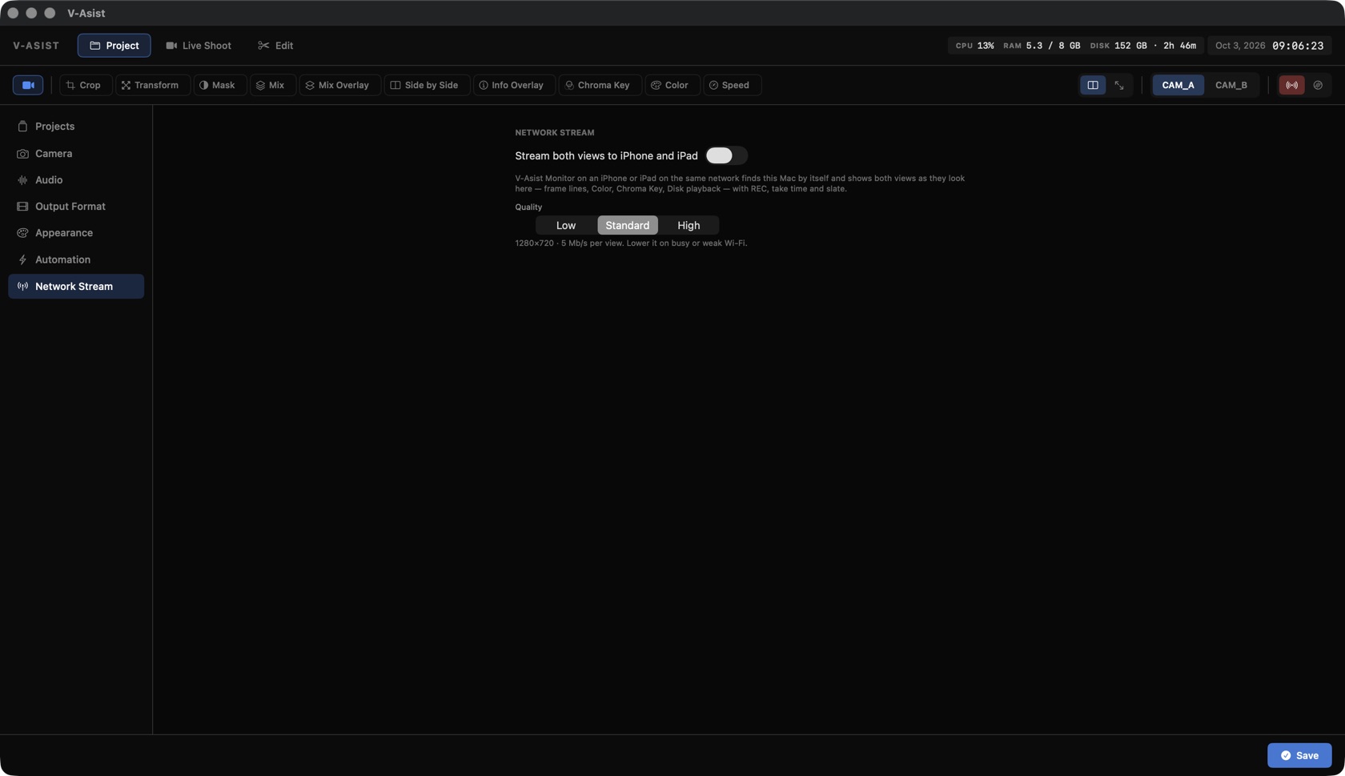This screenshot has width=1345, height=776.
Task: Open Audio settings in the sidebar
Action: pos(76,180)
